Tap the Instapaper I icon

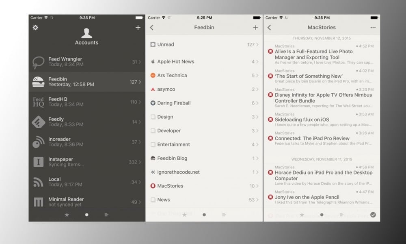pyautogui.click(x=38, y=162)
